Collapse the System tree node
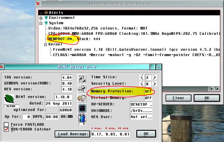Screen dimensions: 224x142 point(41,23)
